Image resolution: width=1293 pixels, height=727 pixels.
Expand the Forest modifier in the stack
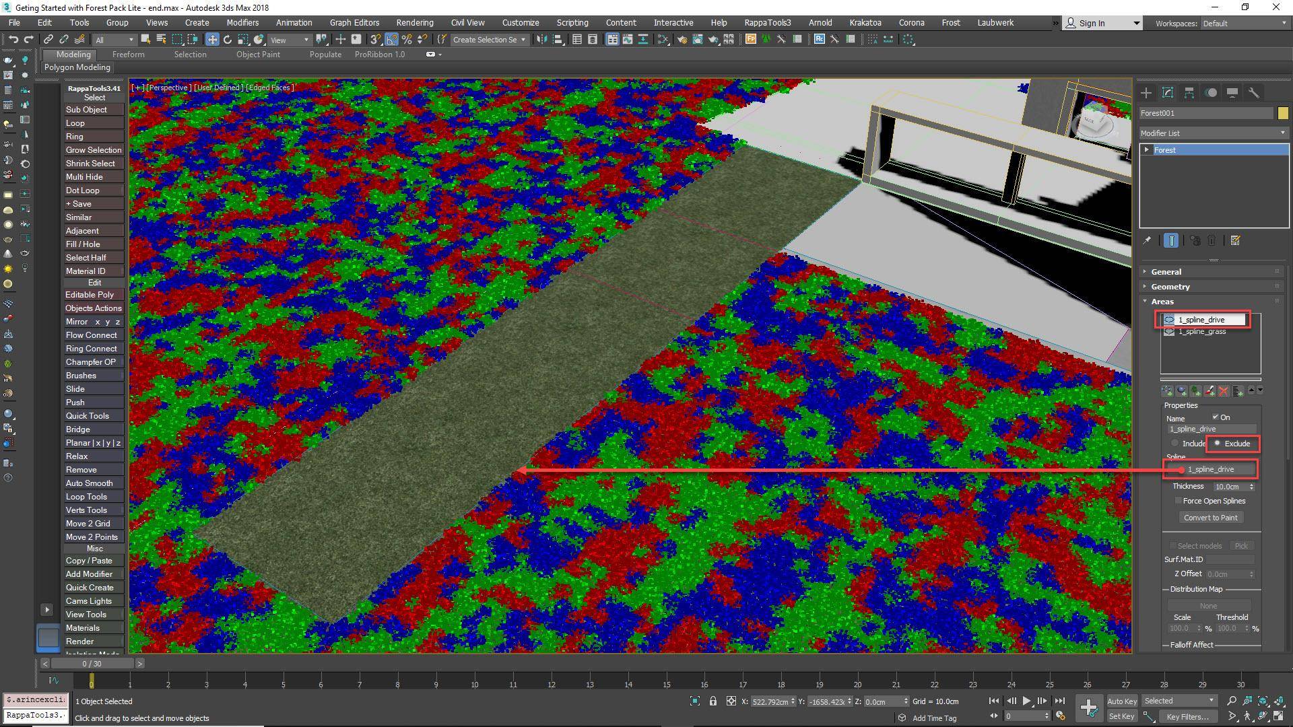click(1148, 149)
